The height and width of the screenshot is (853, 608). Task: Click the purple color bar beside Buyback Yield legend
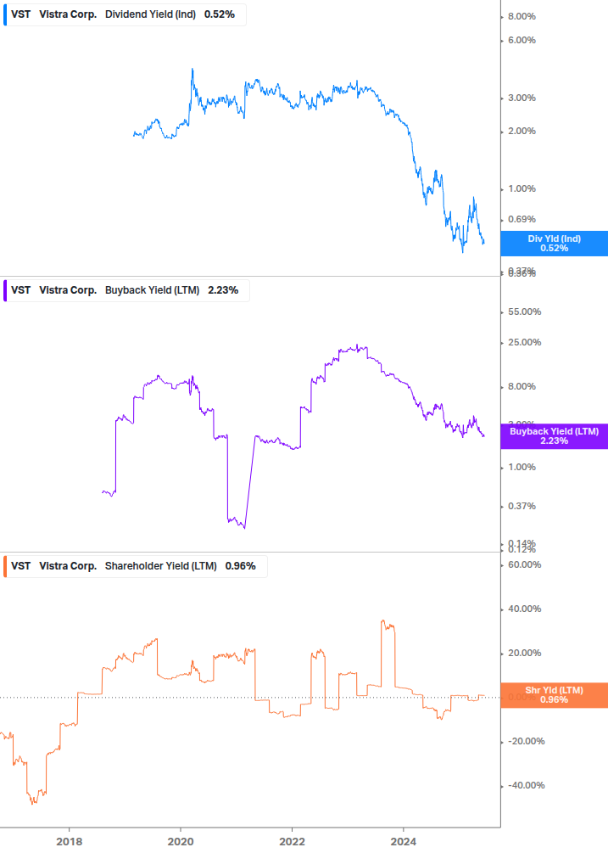(x=5, y=290)
